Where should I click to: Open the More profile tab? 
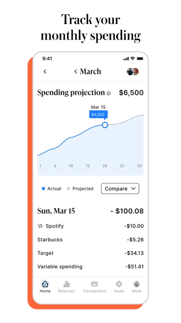point(136,286)
